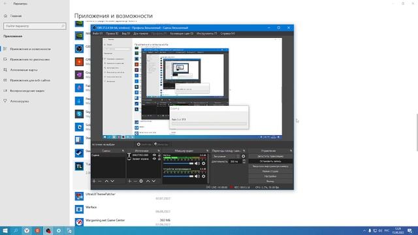Image resolution: width=418 pixels, height=235 pixels.
Task: Undock the Scene Transitions panel header icon
Action: click(244, 151)
